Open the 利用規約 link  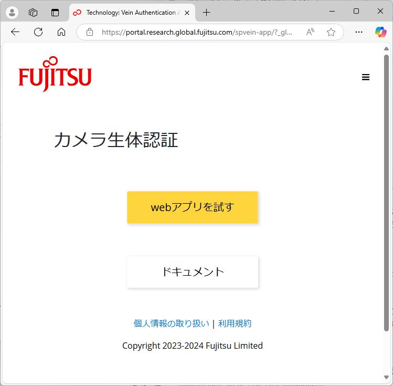(x=235, y=324)
